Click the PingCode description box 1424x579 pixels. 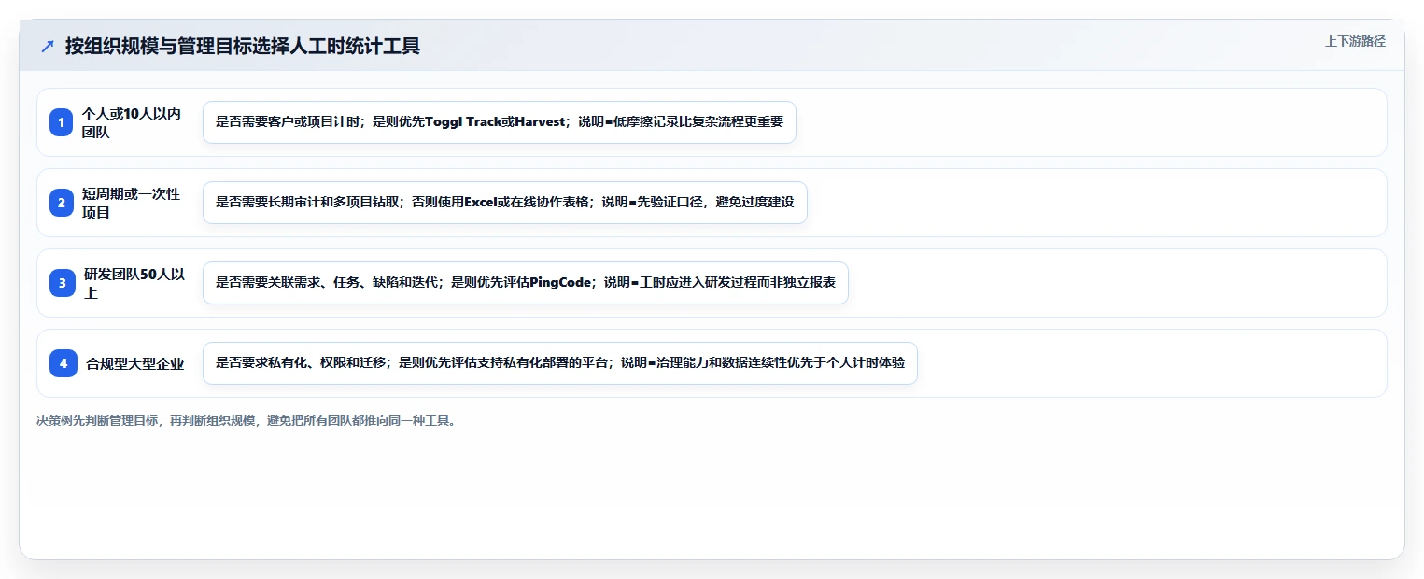click(525, 283)
